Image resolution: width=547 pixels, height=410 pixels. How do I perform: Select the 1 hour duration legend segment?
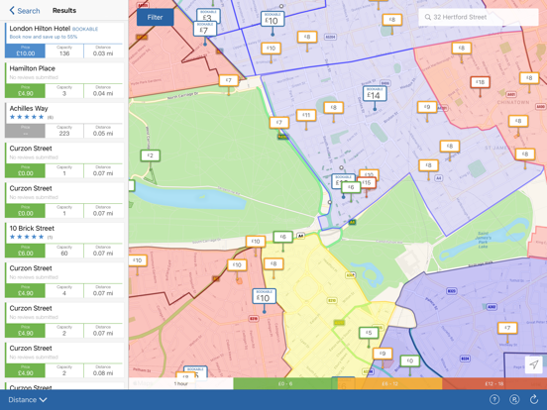tap(181, 383)
